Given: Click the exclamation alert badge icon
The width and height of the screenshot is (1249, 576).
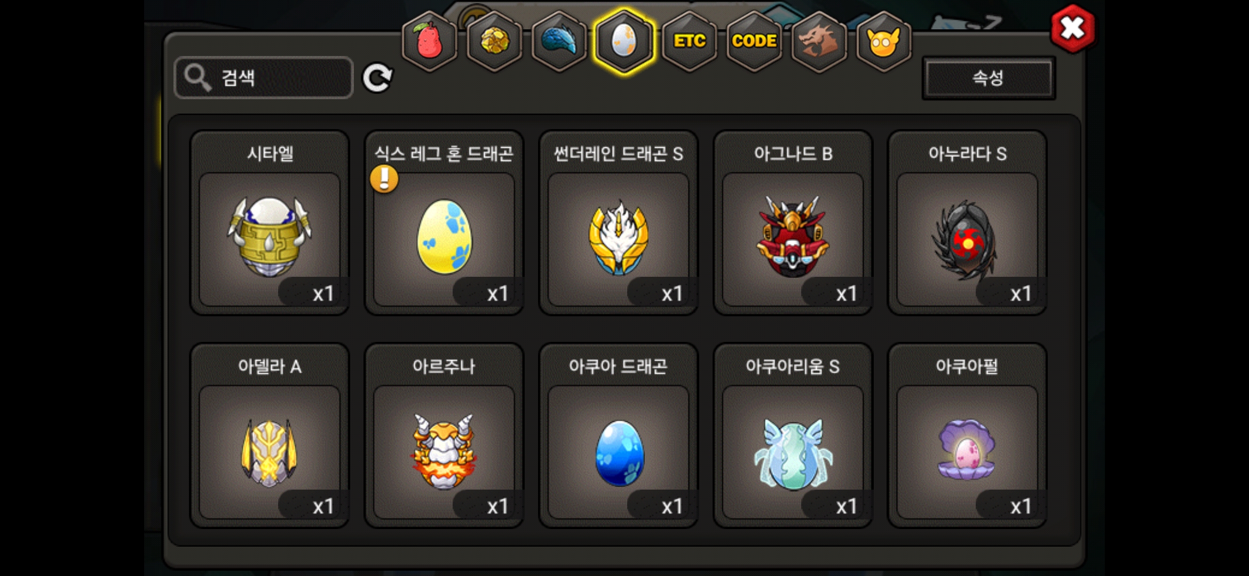Looking at the screenshot, I should point(384,179).
